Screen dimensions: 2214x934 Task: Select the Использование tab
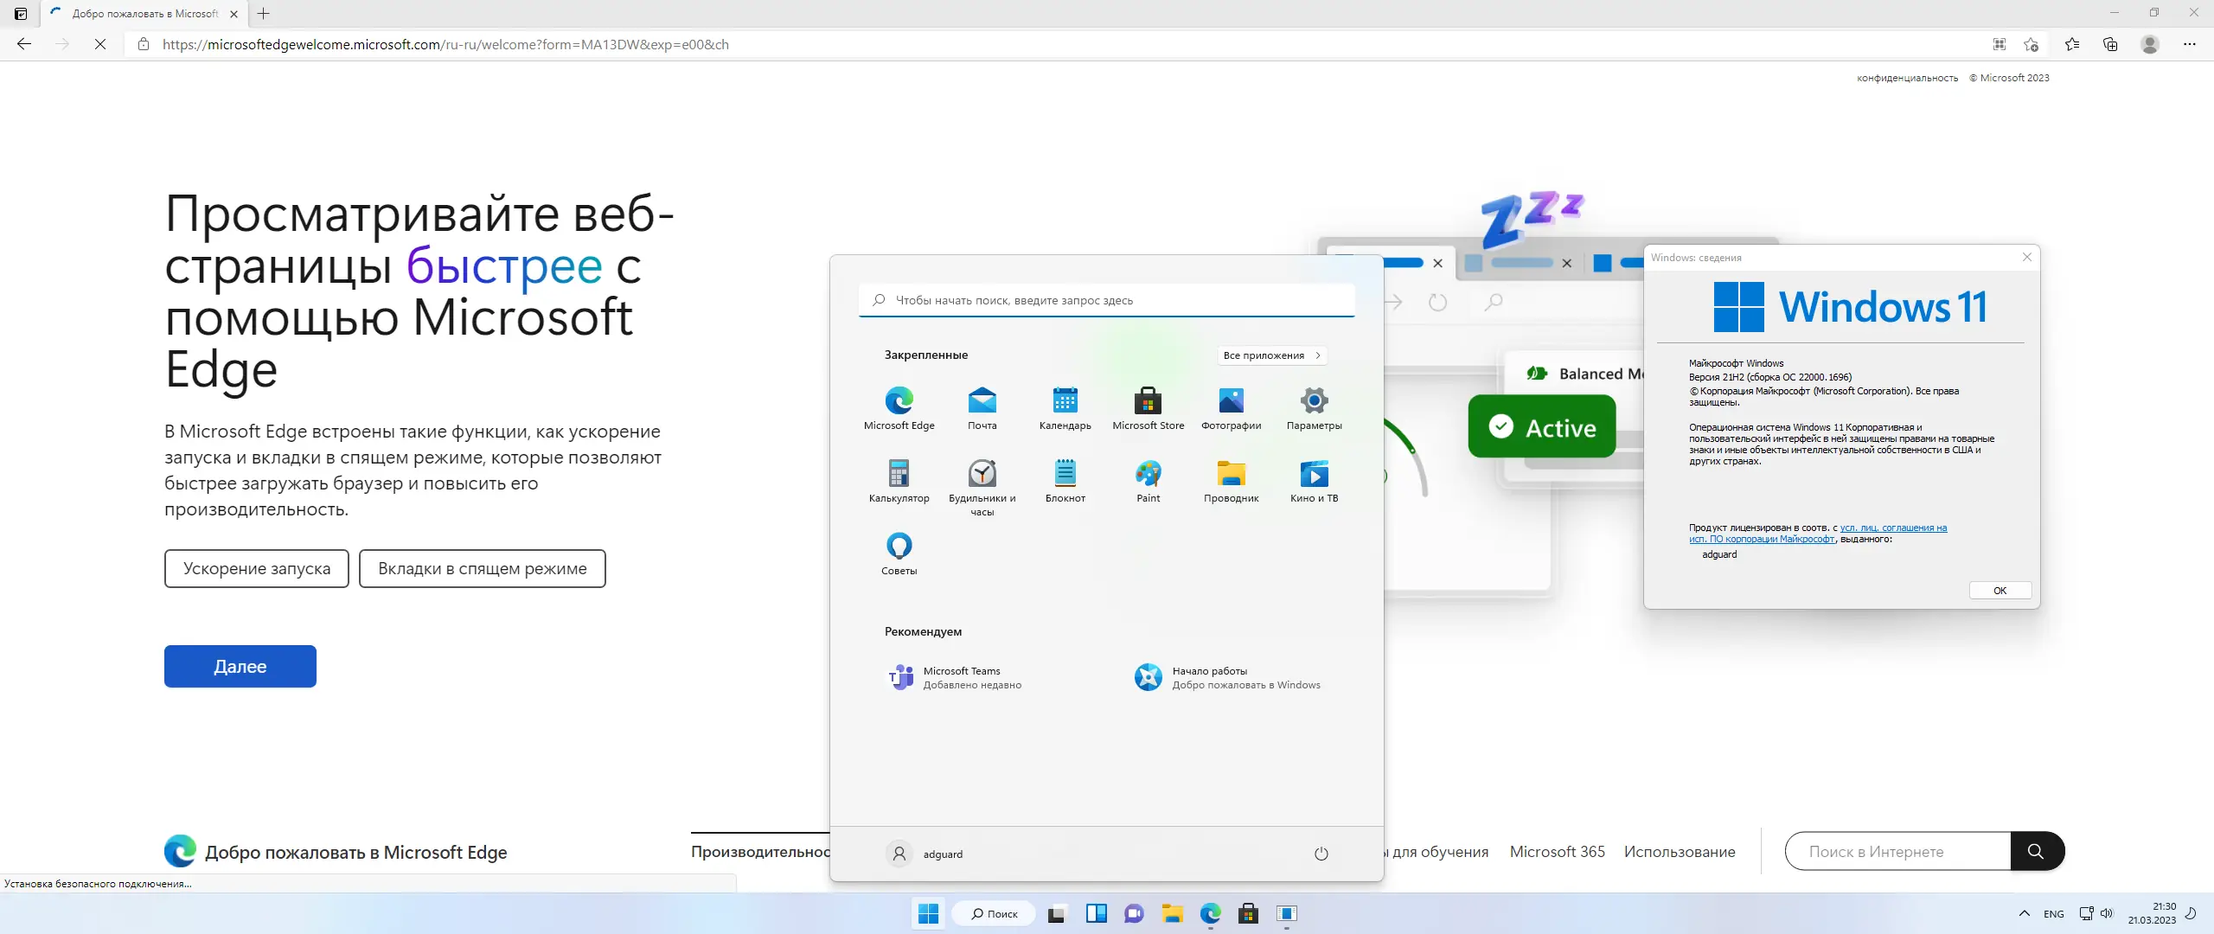[x=1679, y=852]
